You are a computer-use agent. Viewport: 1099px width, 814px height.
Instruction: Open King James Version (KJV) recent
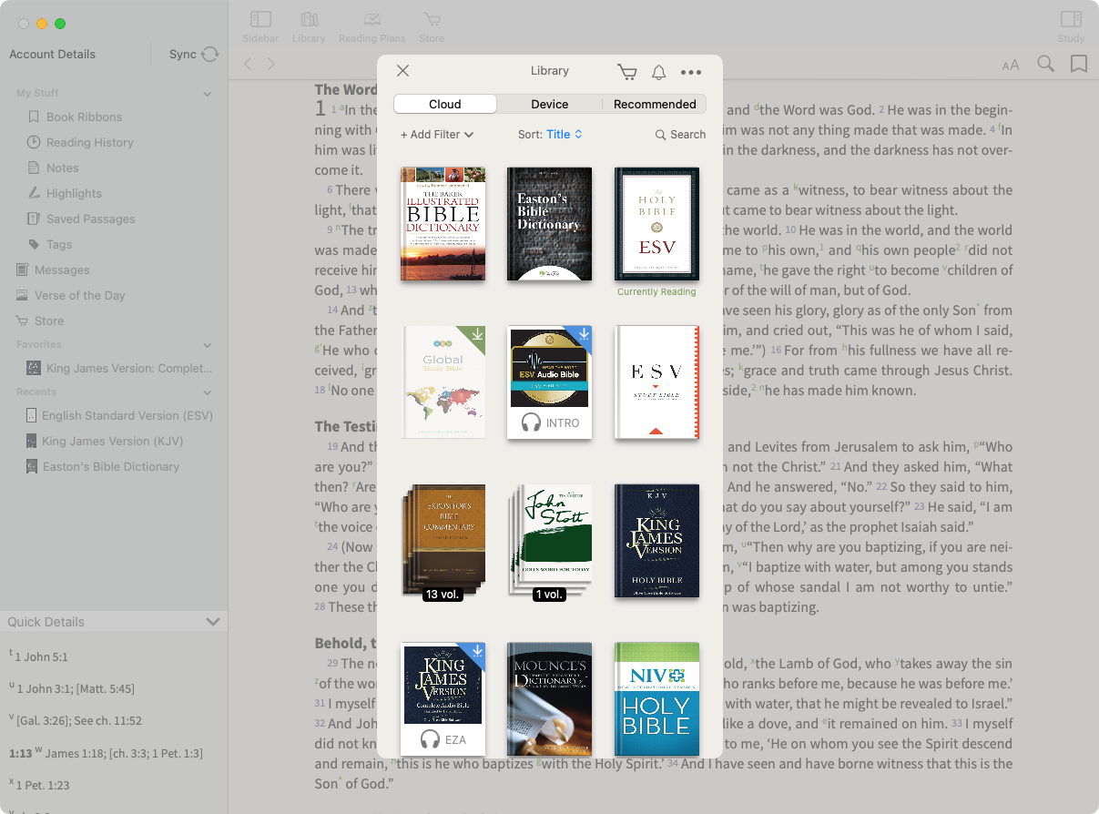(x=114, y=441)
